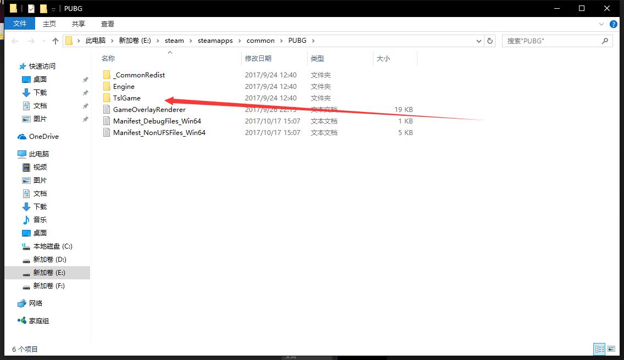The width and height of the screenshot is (624, 360).
Task: Open sidebar 下载 under 快速访问
Action: (35, 93)
